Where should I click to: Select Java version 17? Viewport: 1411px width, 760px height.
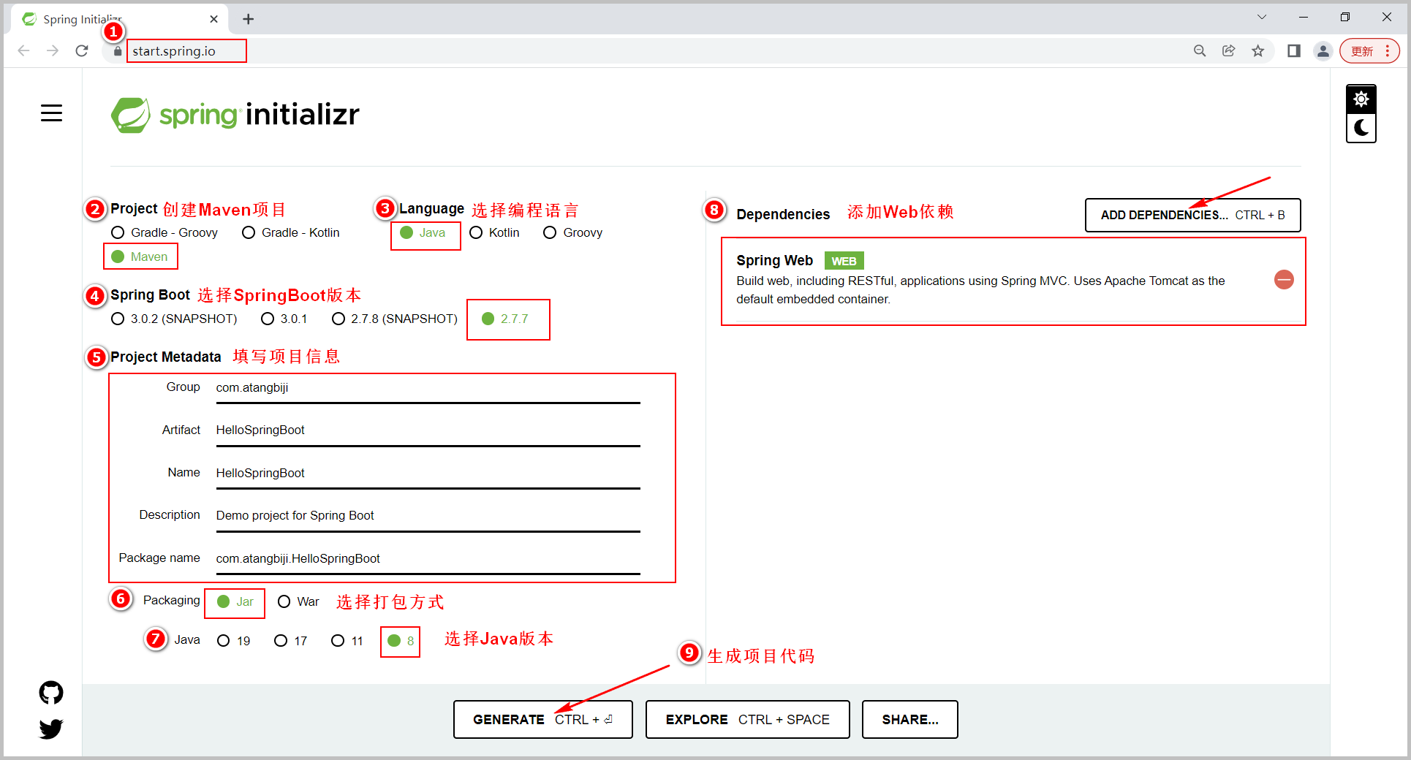pos(290,641)
